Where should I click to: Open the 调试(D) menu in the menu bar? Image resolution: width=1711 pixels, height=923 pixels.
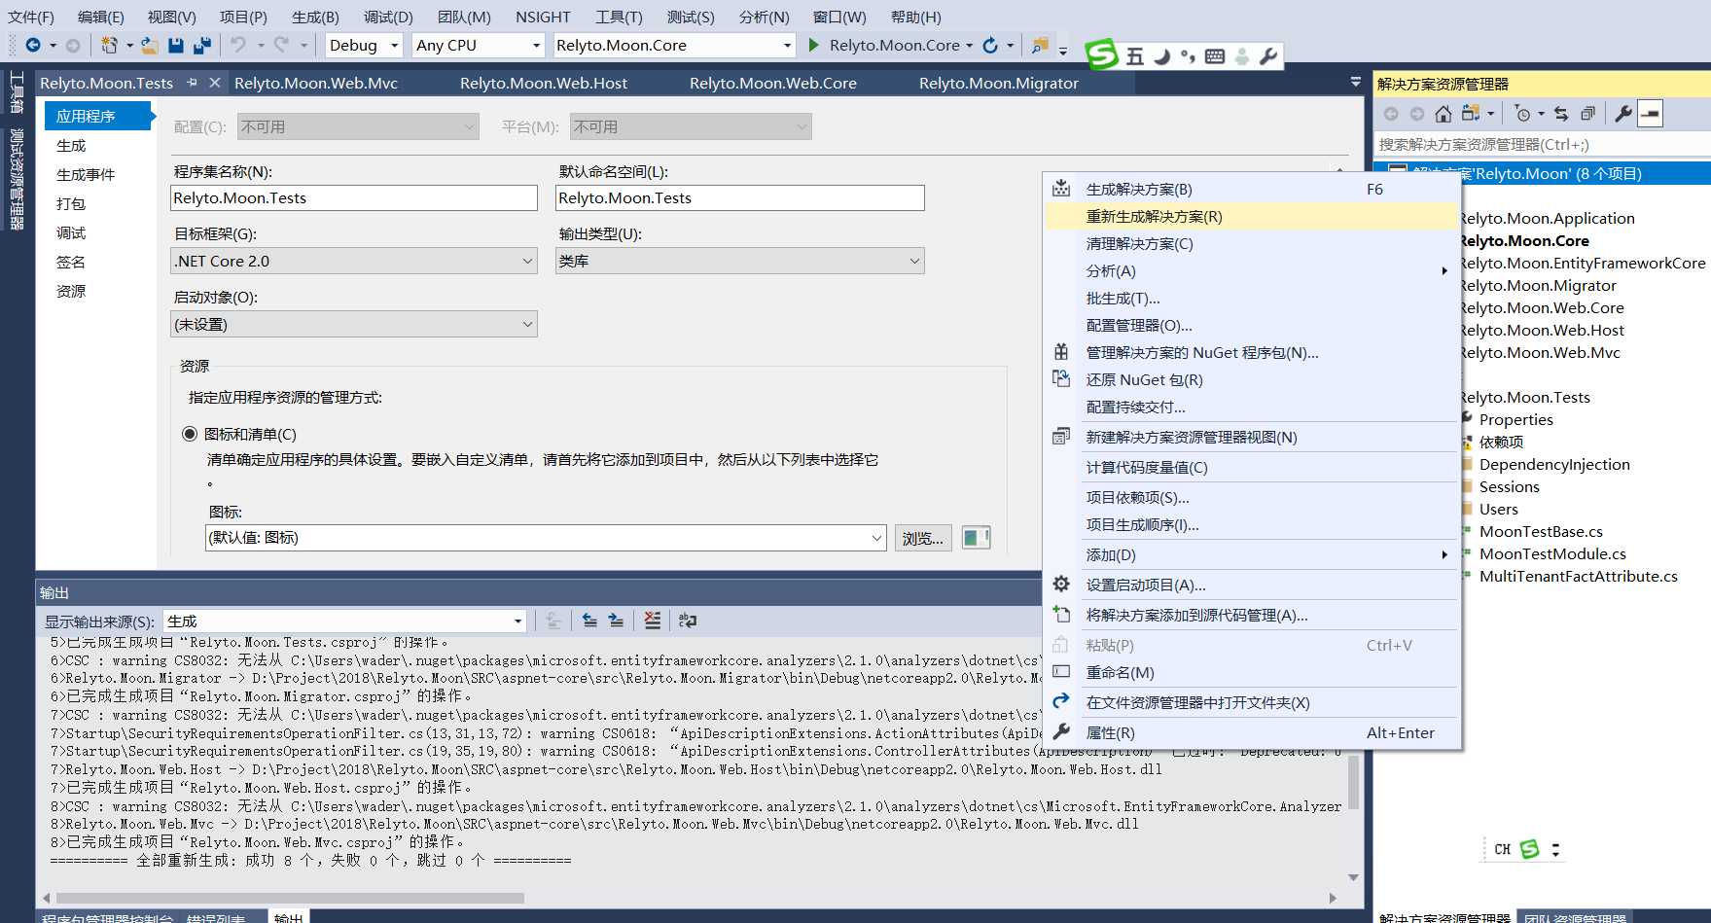point(388,17)
